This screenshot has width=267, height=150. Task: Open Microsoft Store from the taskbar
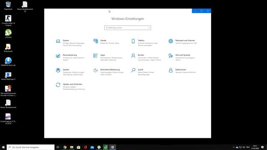[78, 147]
